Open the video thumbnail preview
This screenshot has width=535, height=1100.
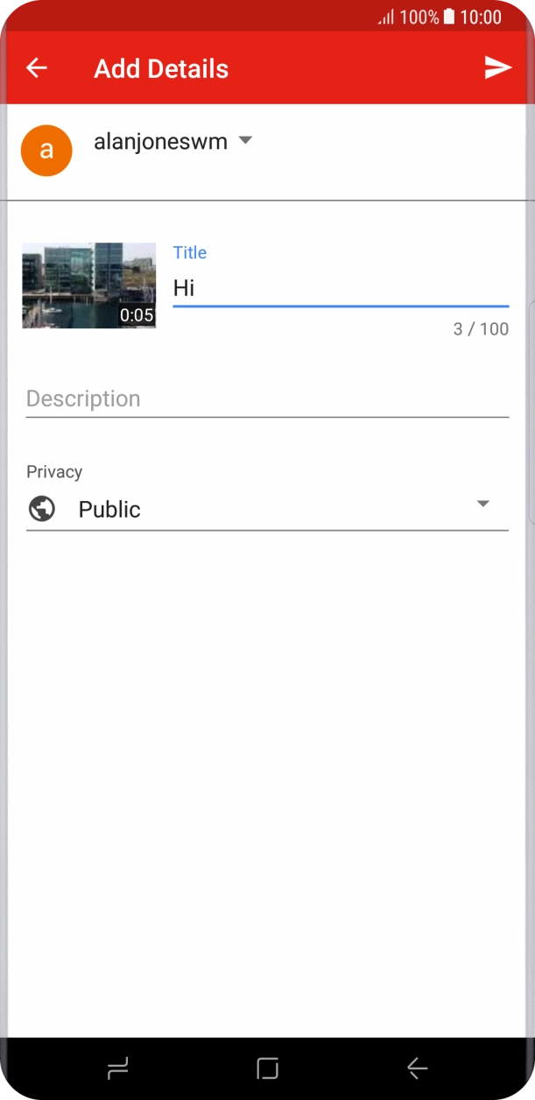click(88, 285)
